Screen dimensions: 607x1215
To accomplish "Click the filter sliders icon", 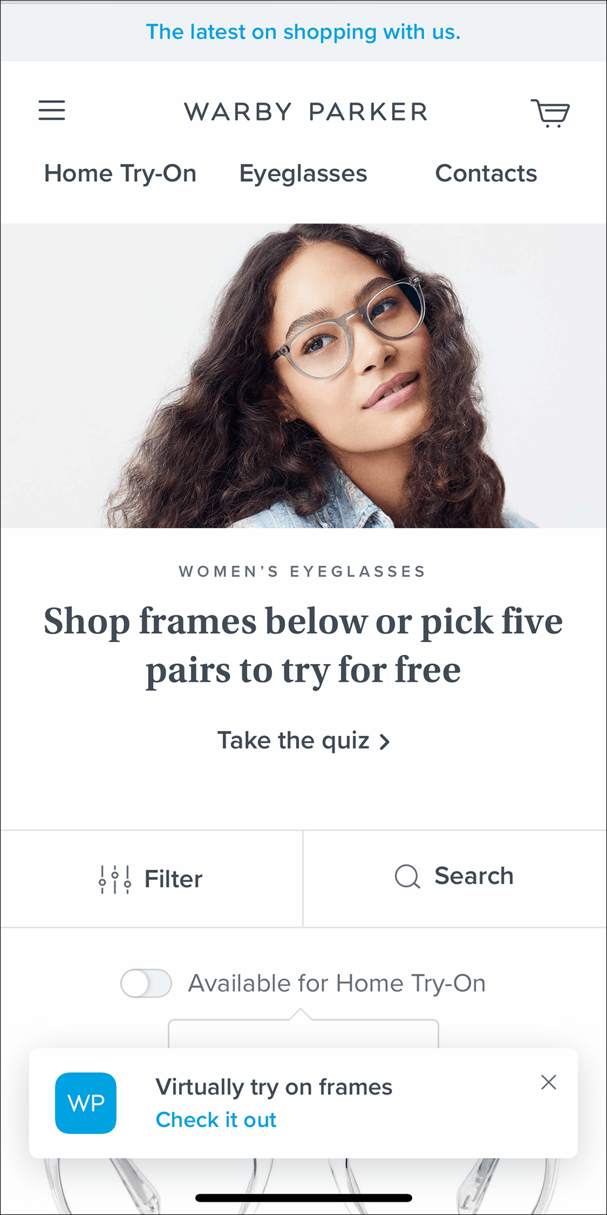I will [x=115, y=879].
